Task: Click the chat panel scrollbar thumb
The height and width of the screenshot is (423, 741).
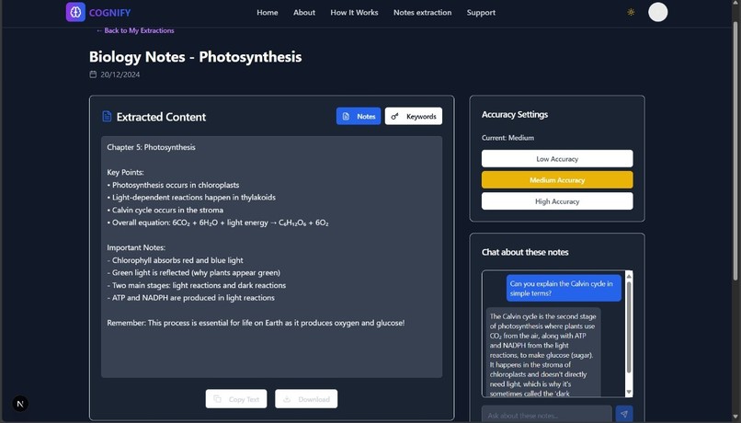Action: point(629,327)
